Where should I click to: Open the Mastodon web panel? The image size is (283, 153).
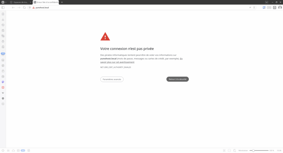3,82
